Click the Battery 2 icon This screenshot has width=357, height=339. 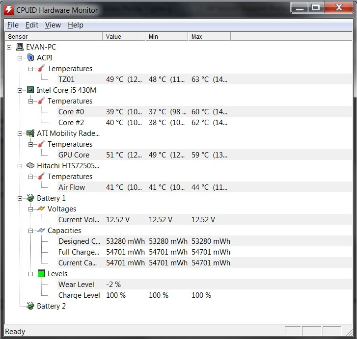coord(30,306)
